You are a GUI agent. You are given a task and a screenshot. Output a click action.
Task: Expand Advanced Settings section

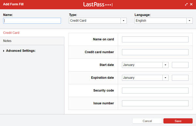(19, 51)
